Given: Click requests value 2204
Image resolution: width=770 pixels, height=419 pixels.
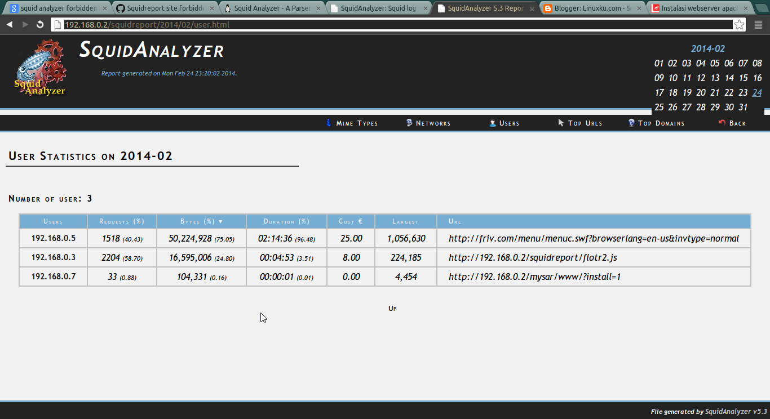Looking at the screenshot, I should pyautogui.click(x=111, y=257).
